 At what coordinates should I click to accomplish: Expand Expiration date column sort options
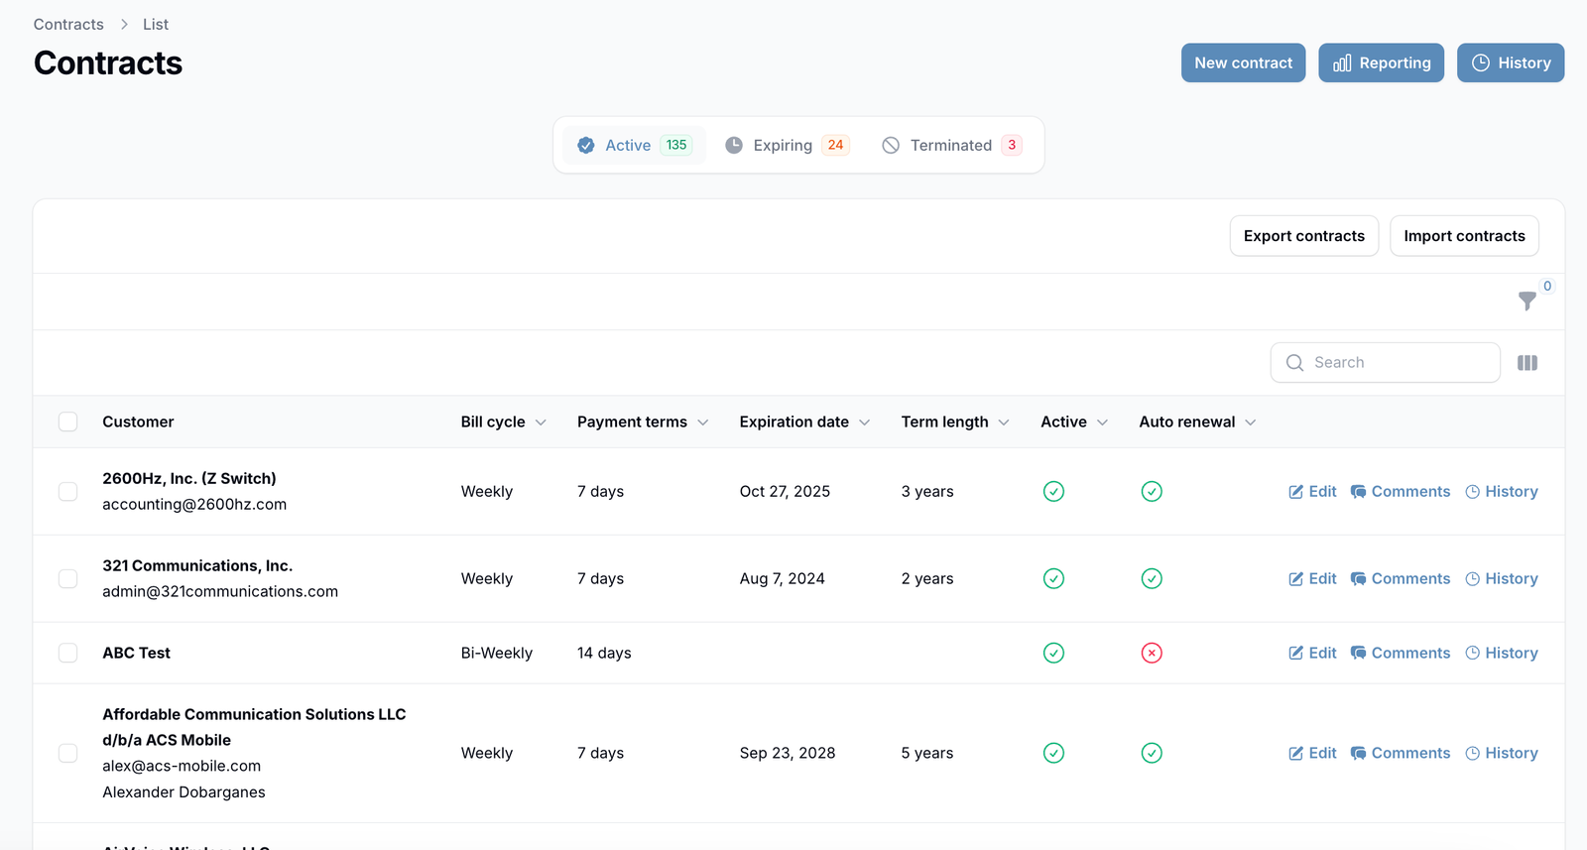point(864,423)
